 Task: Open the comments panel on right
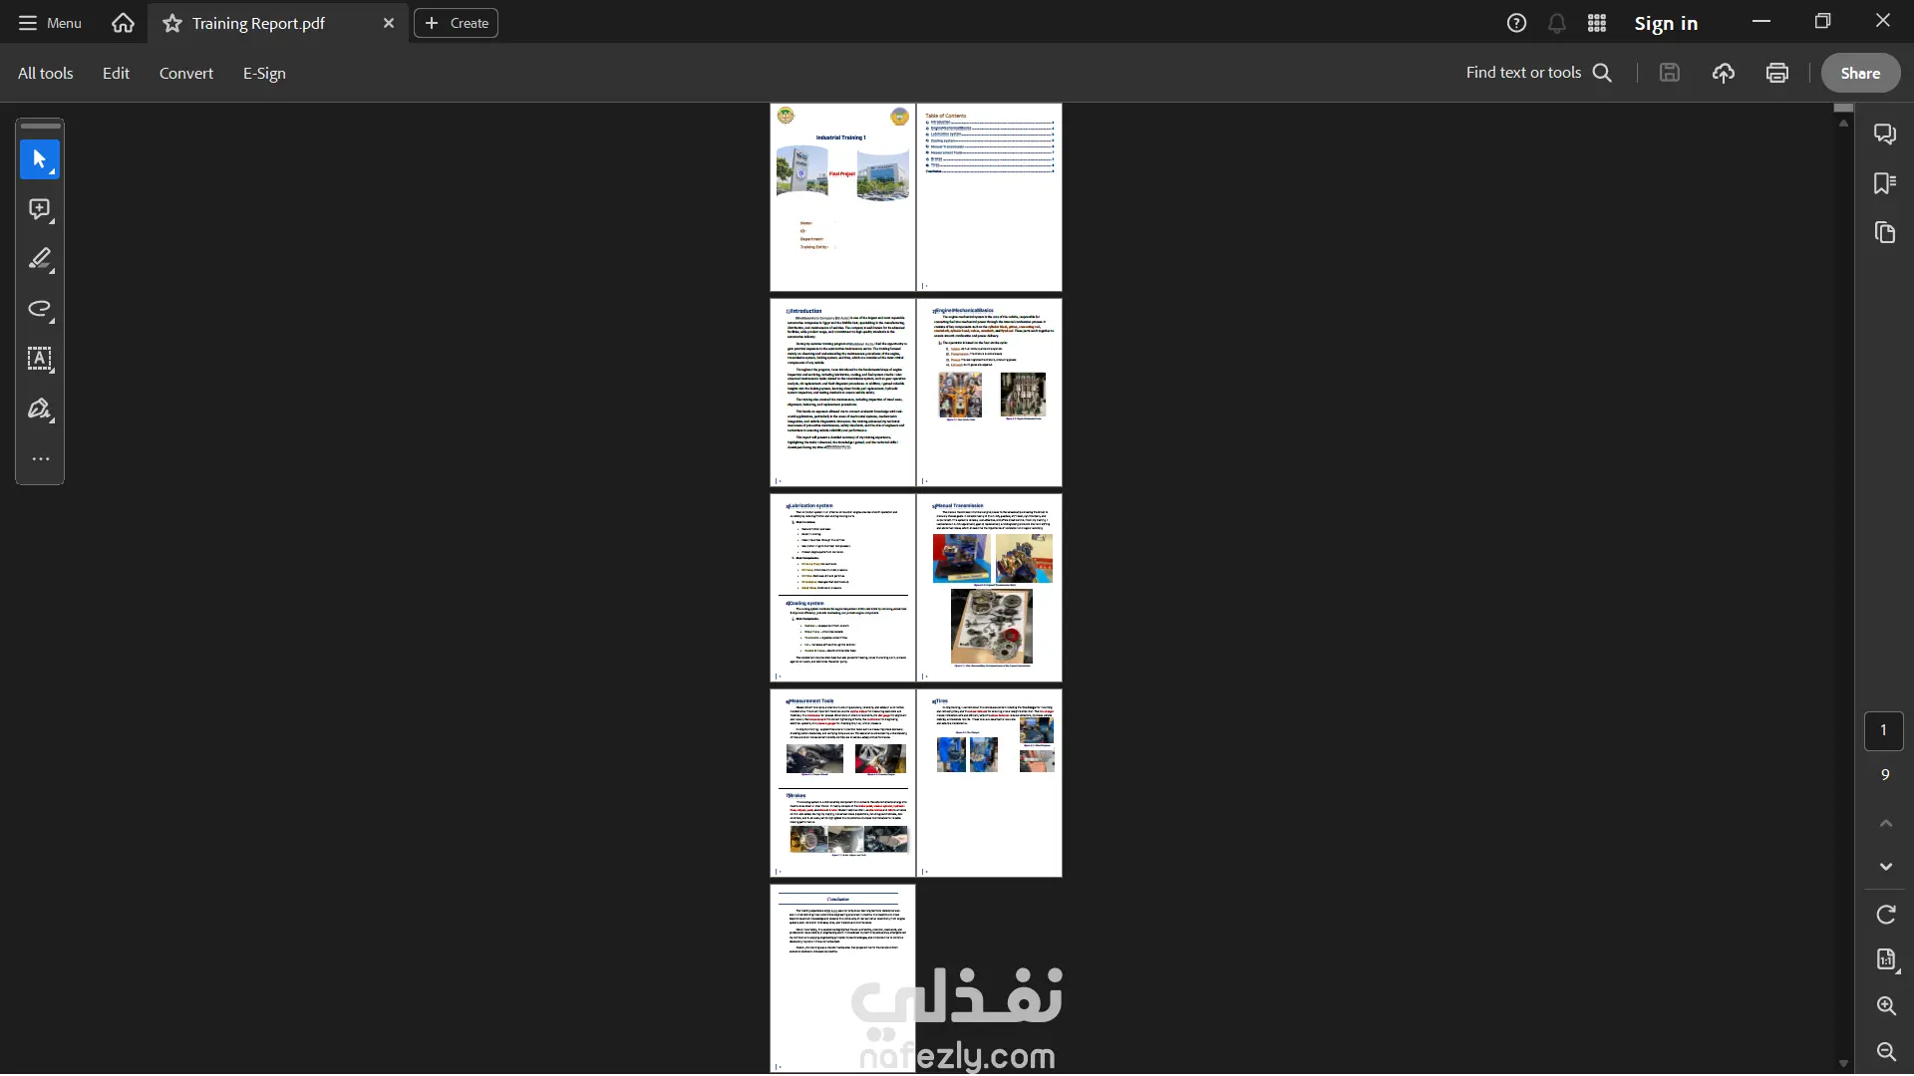pos(1884,134)
